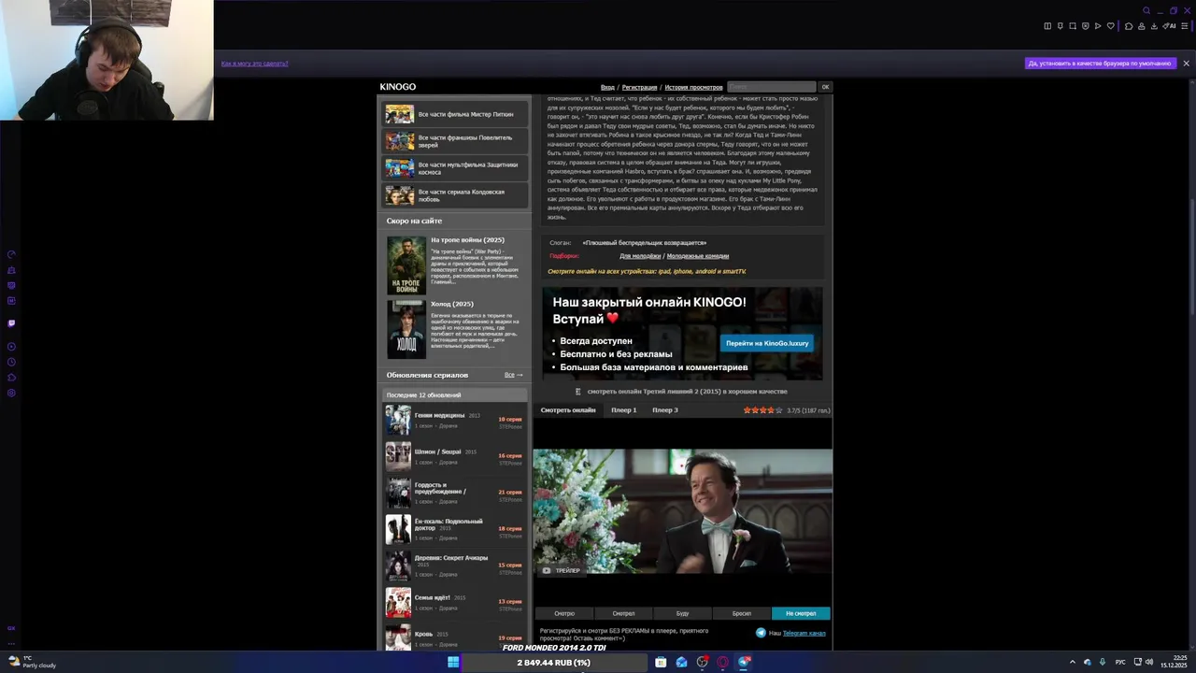Switch to 'Плеер 1' tab
Image resolution: width=1196 pixels, height=673 pixels.
coord(623,410)
